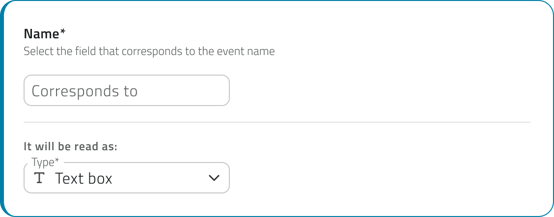Select the Text box value label
Screen dimensions: 554x217
point(83,178)
